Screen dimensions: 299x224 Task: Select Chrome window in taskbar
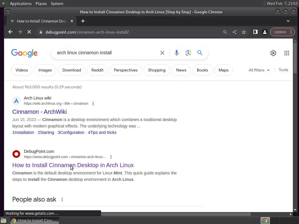(34, 220)
